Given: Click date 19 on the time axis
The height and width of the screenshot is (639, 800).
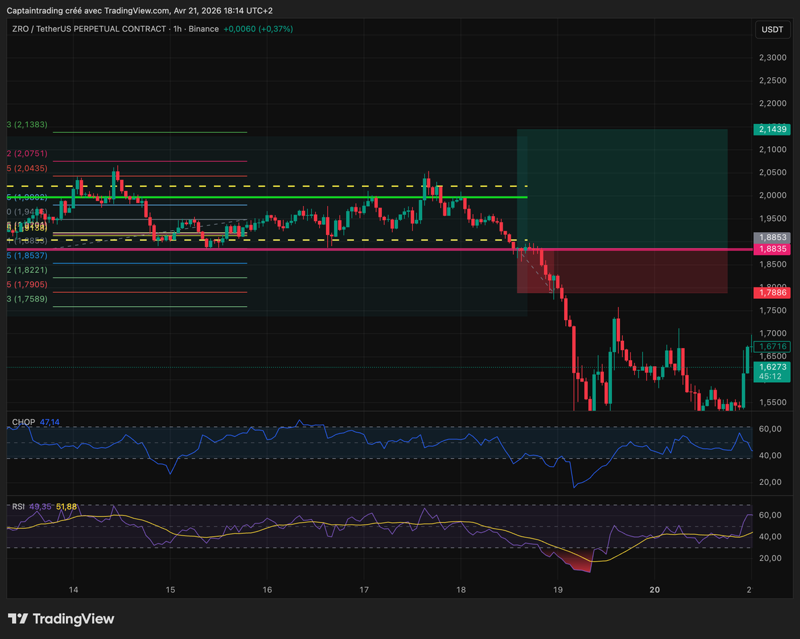Looking at the screenshot, I should (x=558, y=590).
